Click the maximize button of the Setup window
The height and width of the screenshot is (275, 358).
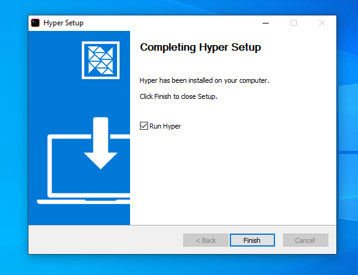[294, 23]
